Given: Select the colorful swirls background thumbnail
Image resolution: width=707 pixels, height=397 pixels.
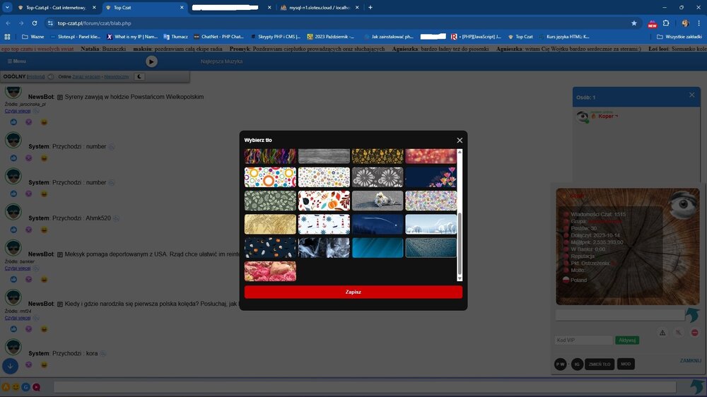Looking at the screenshot, I should 270,156.
